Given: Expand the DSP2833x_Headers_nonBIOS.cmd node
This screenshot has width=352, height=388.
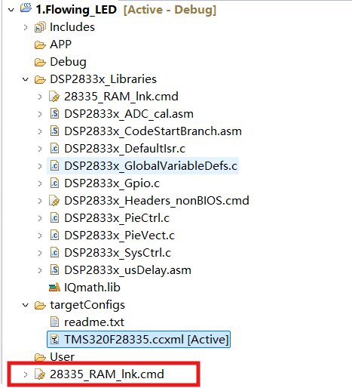Looking at the screenshot, I should point(40,201).
